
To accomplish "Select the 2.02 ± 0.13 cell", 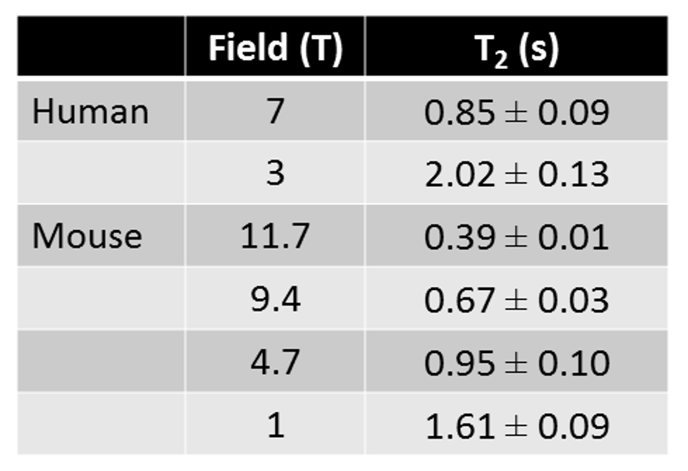I will (x=516, y=174).
